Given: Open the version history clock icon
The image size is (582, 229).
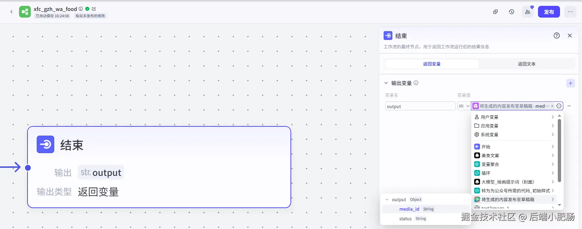Looking at the screenshot, I should click(x=512, y=12).
